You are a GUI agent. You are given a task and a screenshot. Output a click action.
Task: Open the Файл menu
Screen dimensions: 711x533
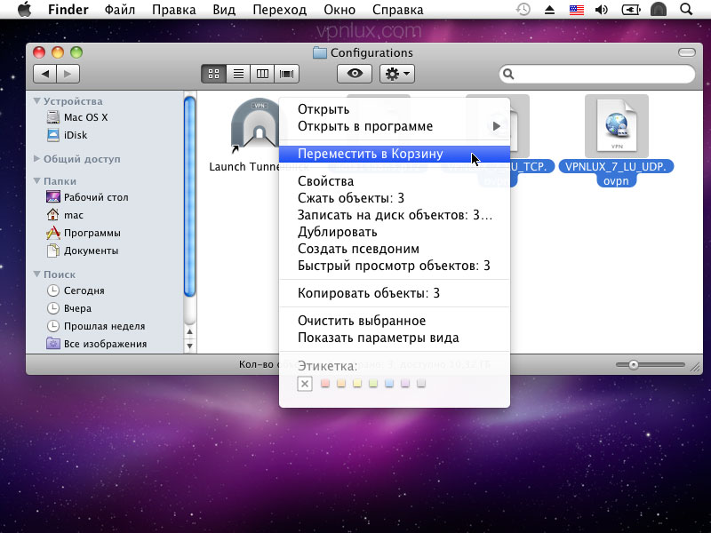click(x=120, y=10)
